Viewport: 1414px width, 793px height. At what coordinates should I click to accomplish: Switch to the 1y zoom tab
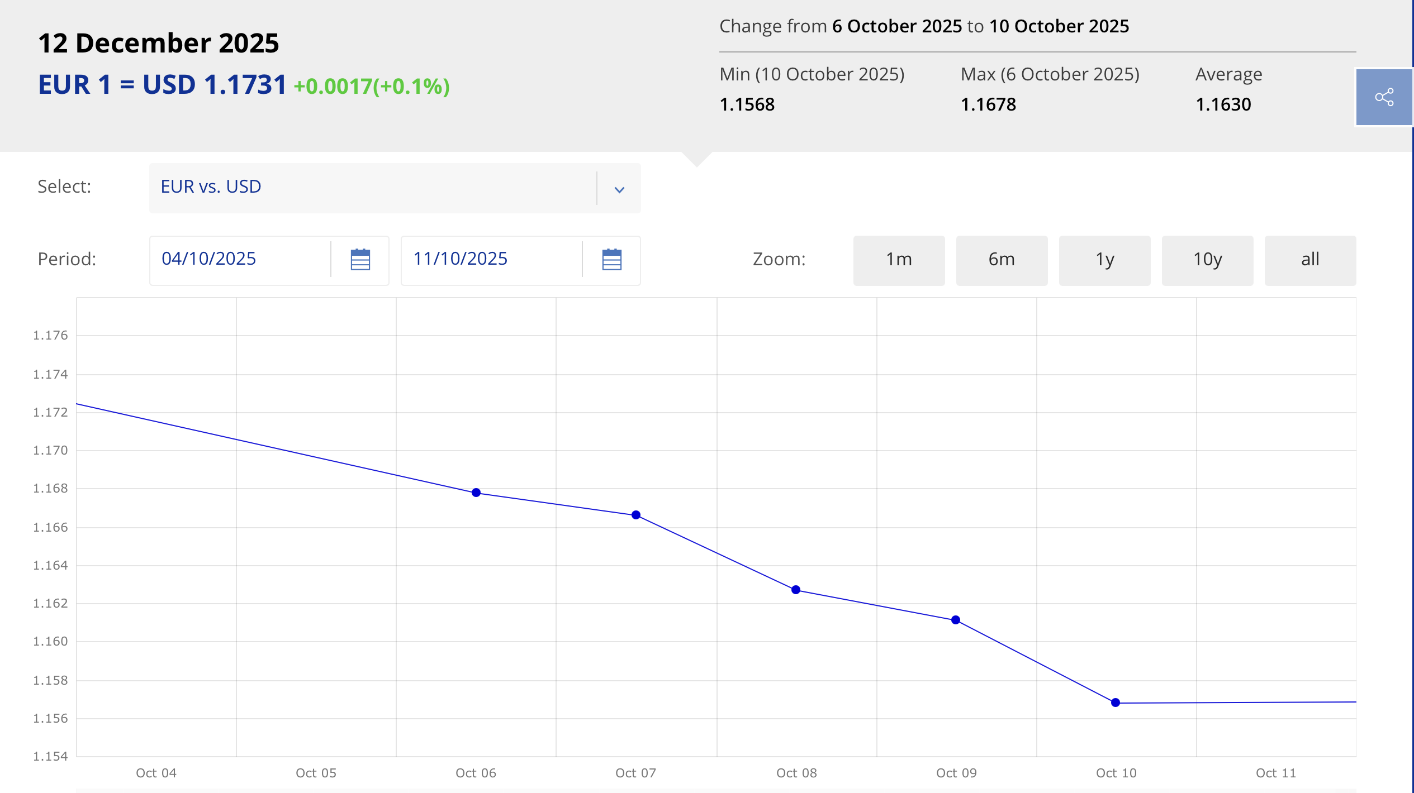[x=1104, y=260]
